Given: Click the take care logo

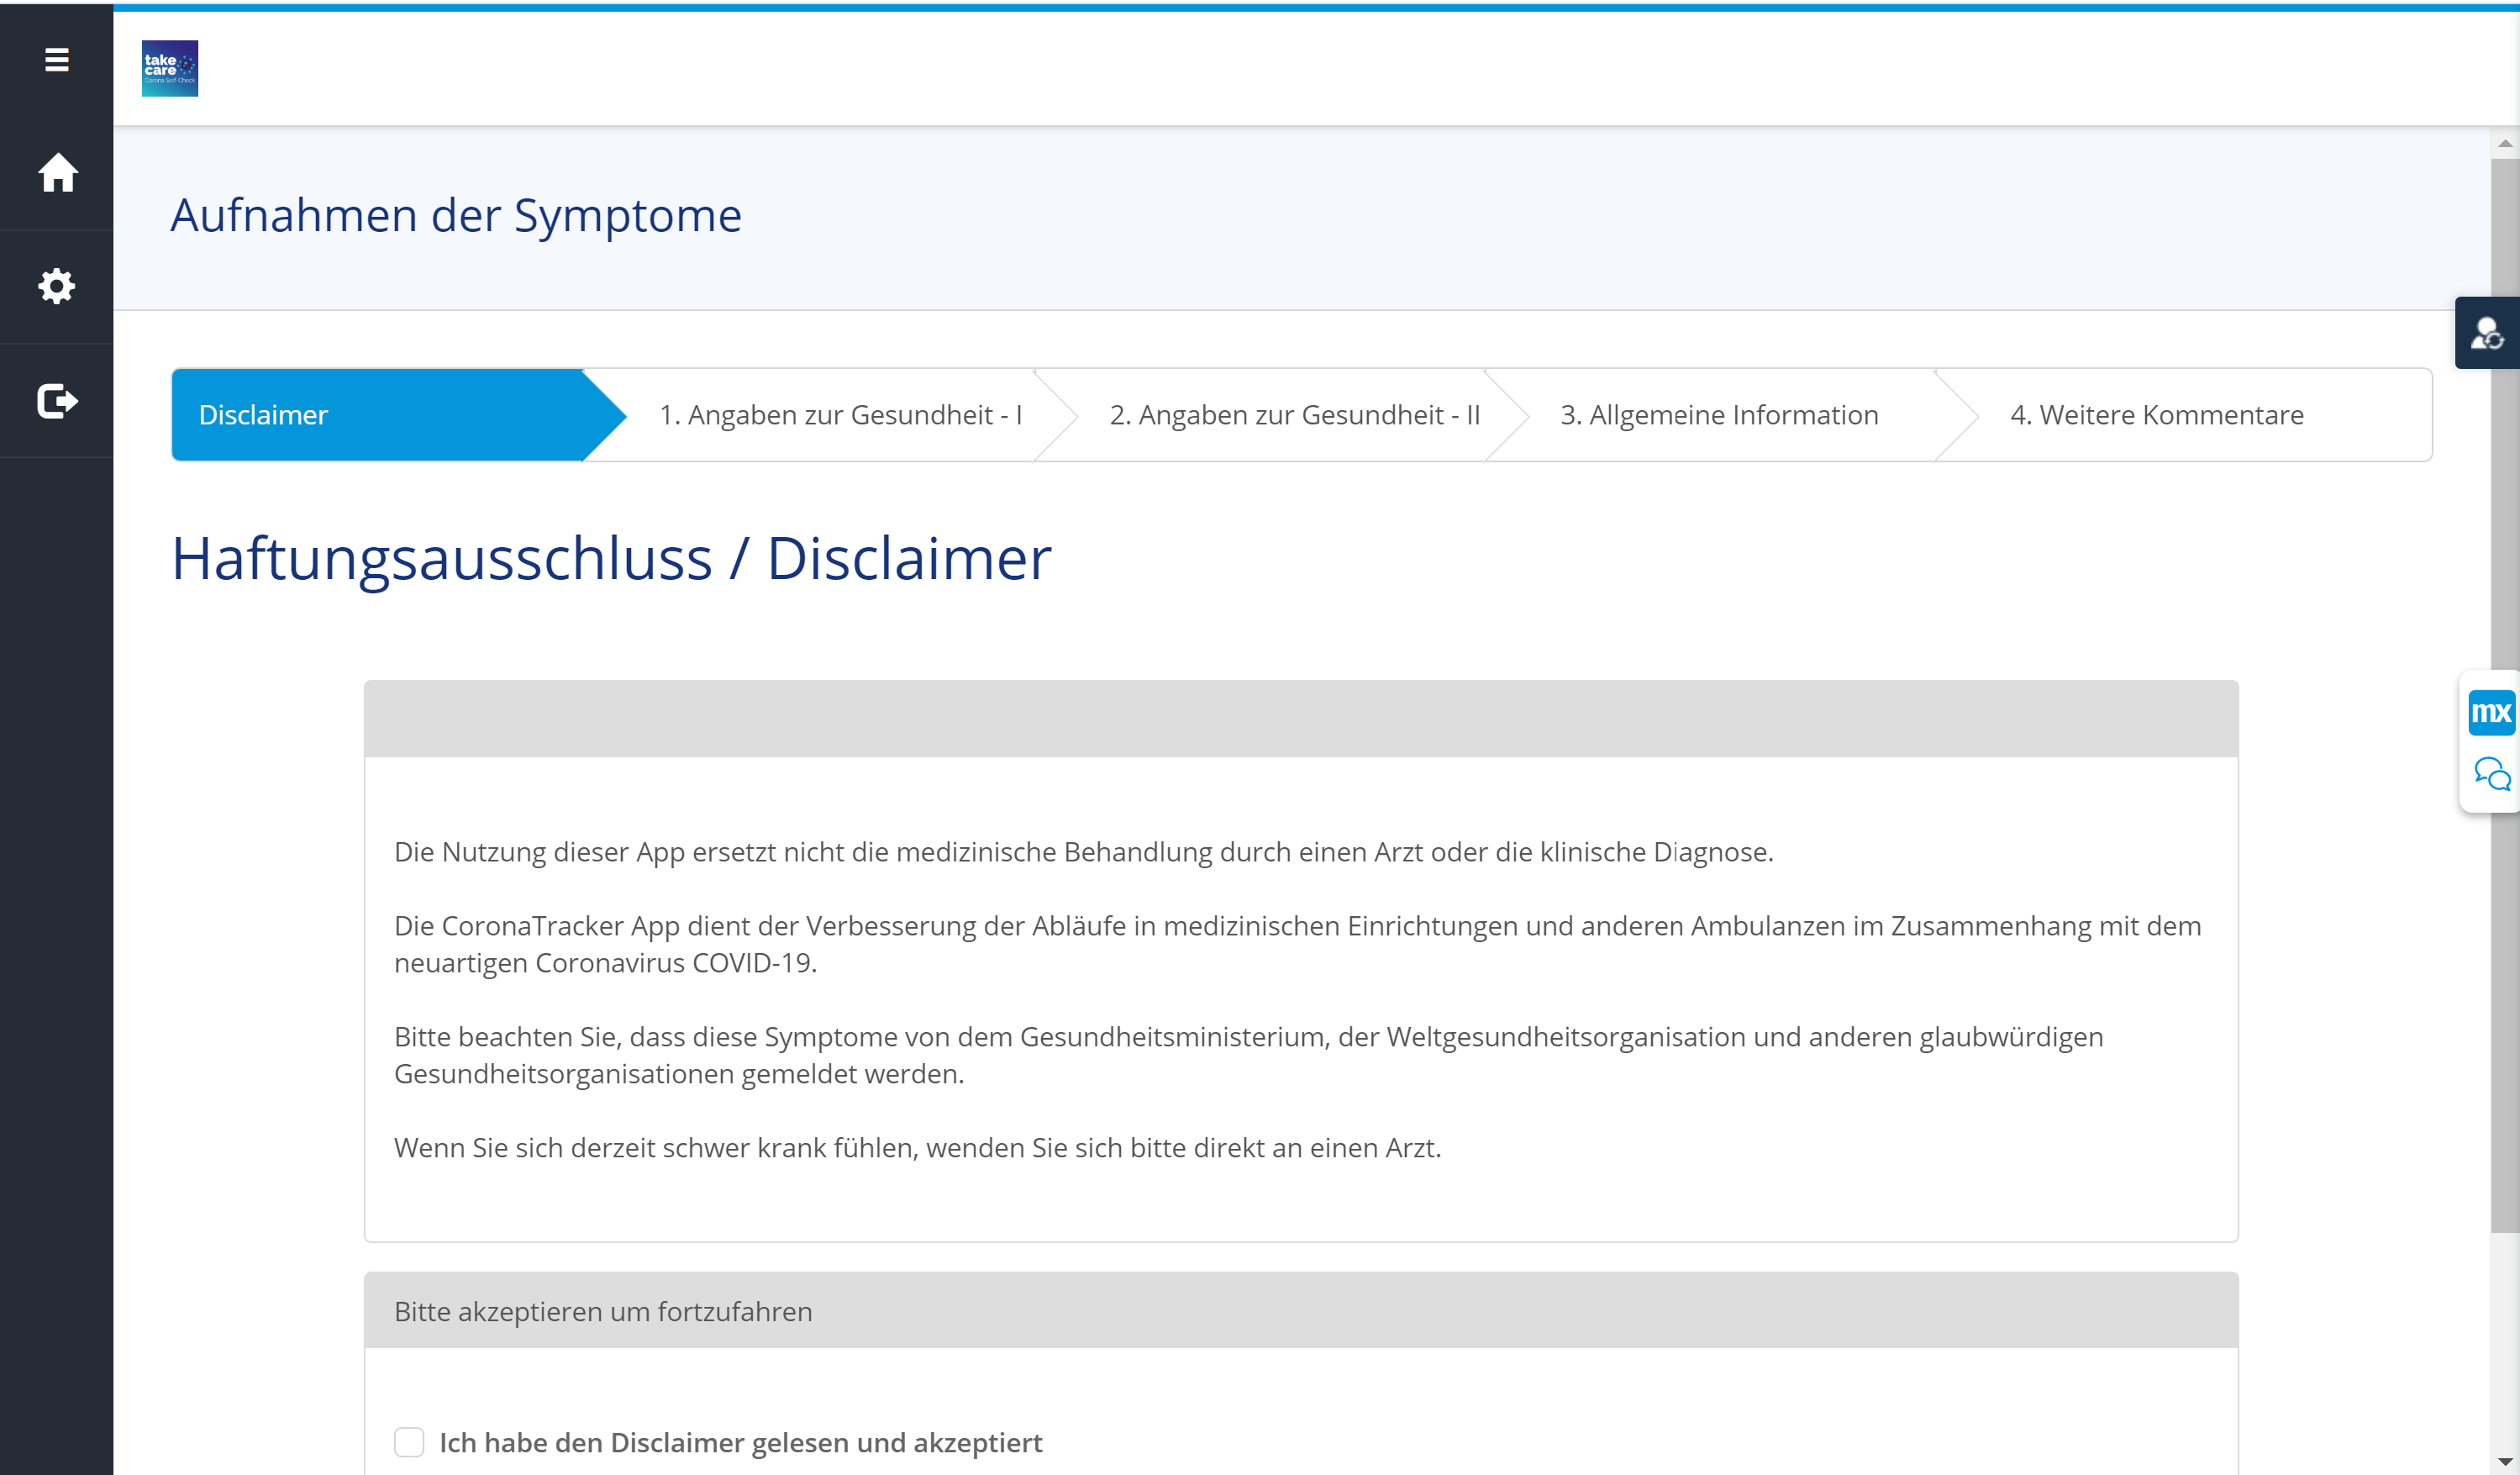Looking at the screenshot, I should pos(170,68).
